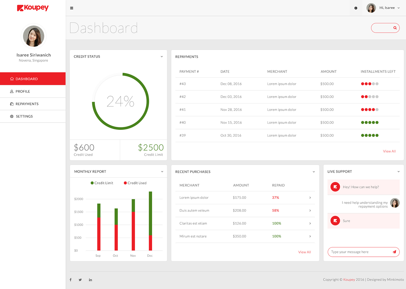Collapse the Recent Purchases panel
The height and width of the screenshot is (289, 406).
pos(314,172)
